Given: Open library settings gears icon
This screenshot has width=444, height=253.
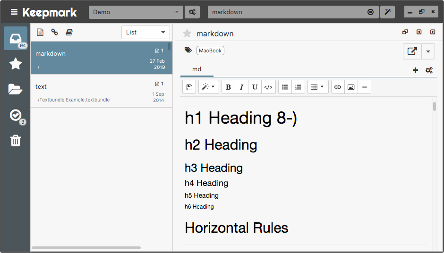Looking at the screenshot, I should point(192,12).
